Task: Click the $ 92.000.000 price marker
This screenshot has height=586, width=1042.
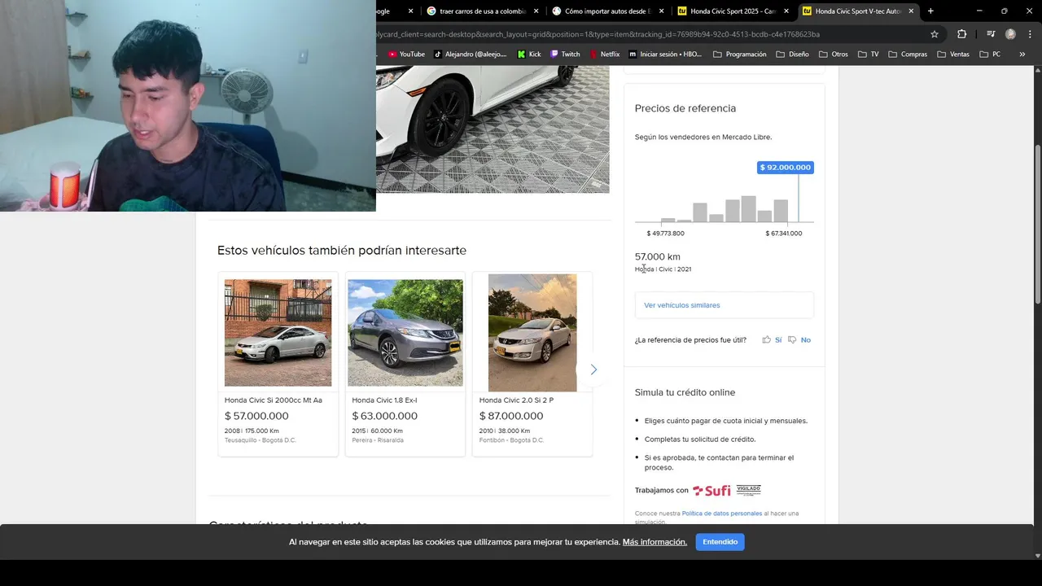Action: click(786, 168)
